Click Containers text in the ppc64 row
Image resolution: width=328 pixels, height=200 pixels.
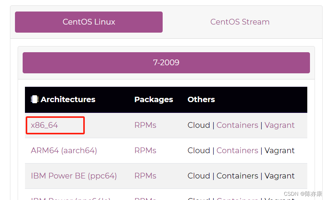(x=237, y=176)
